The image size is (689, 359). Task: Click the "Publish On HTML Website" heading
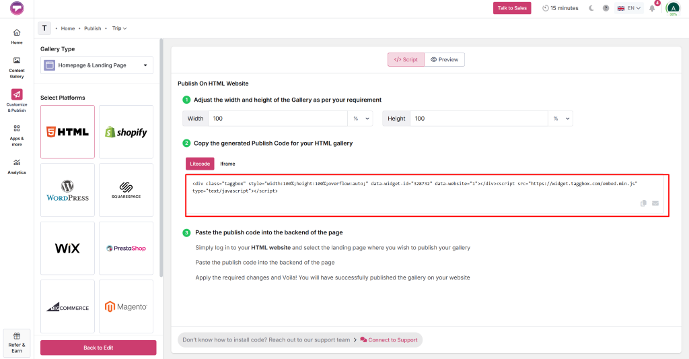click(213, 83)
